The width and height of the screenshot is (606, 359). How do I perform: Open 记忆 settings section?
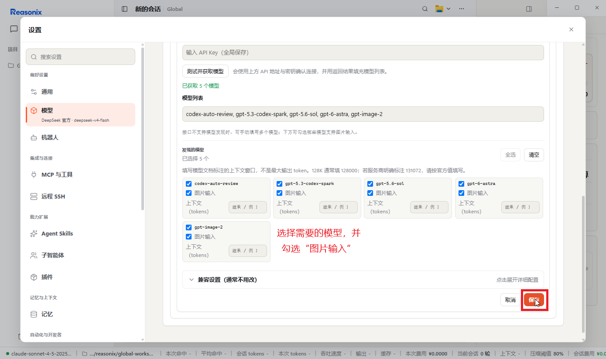coord(80,314)
